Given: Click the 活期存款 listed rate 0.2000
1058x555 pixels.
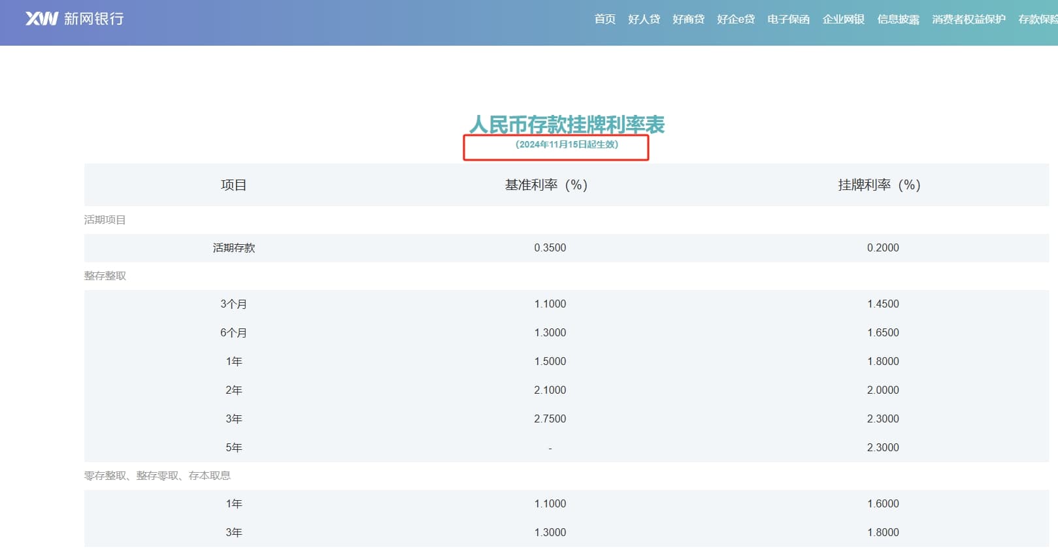Looking at the screenshot, I should click(x=882, y=248).
